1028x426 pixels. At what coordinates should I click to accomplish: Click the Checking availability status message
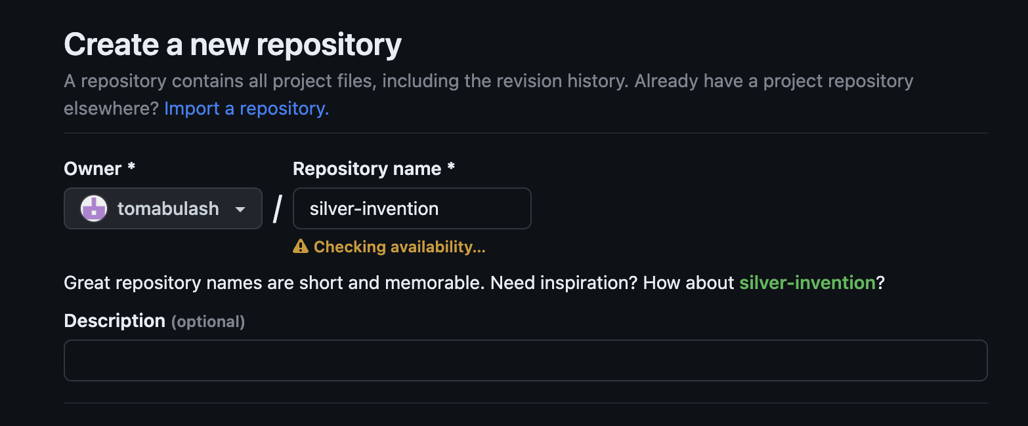tap(399, 246)
